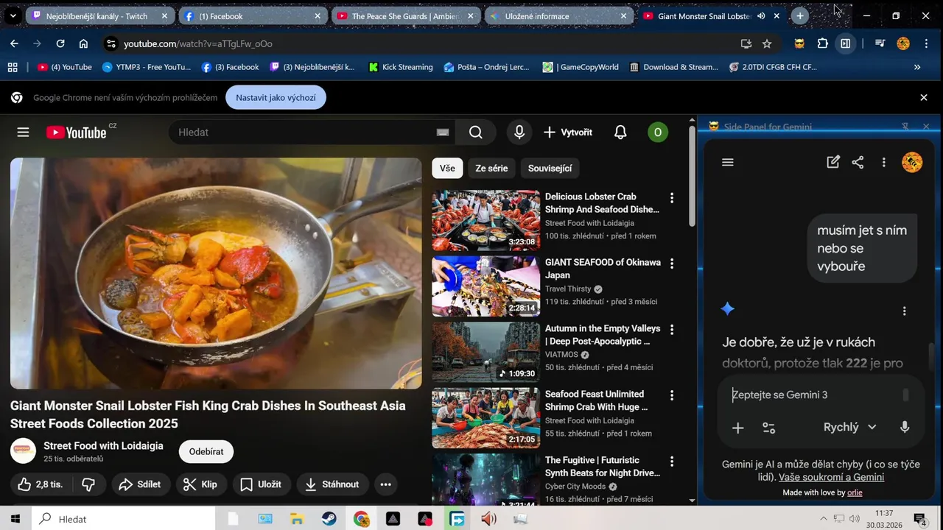Switch to Nejoblíbenější kanály - Twitch tab
943x530 pixels.
(101, 15)
